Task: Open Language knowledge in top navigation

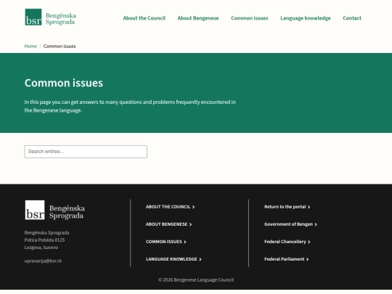Action: click(x=305, y=18)
